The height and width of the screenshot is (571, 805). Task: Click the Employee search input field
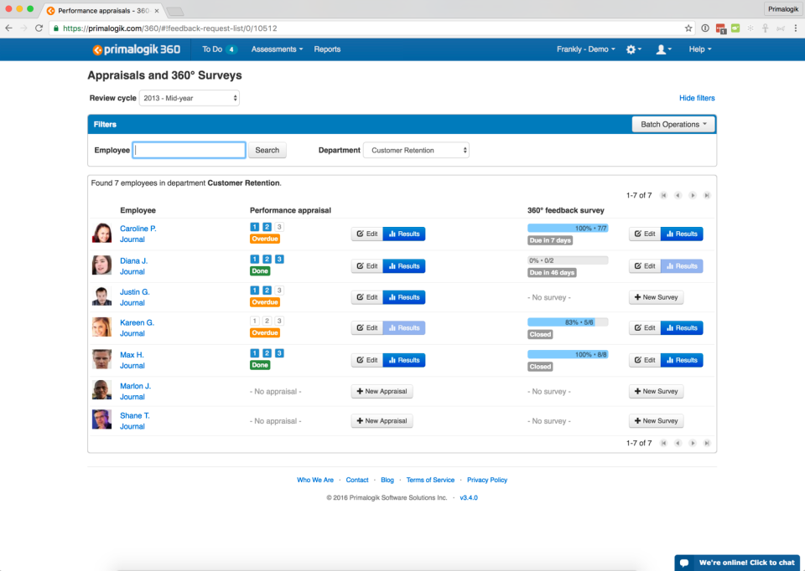click(190, 150)
